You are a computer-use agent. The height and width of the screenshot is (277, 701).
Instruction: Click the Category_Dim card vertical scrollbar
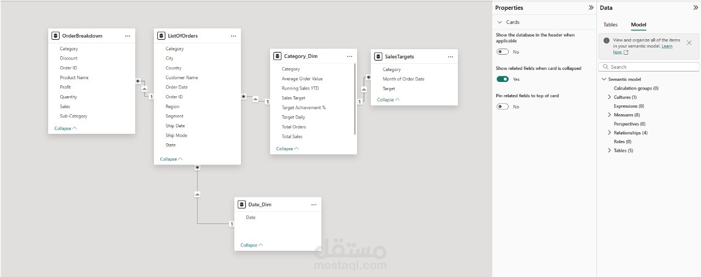click(355, 98)
